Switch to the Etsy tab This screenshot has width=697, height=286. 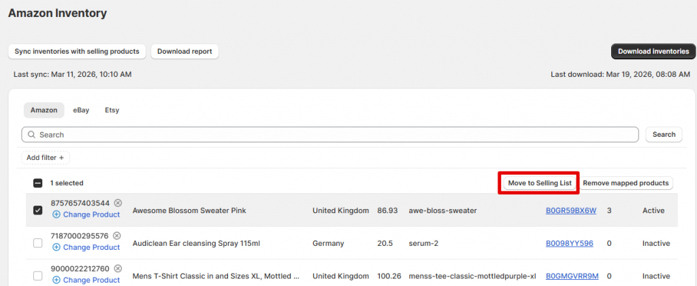[112, 110]
